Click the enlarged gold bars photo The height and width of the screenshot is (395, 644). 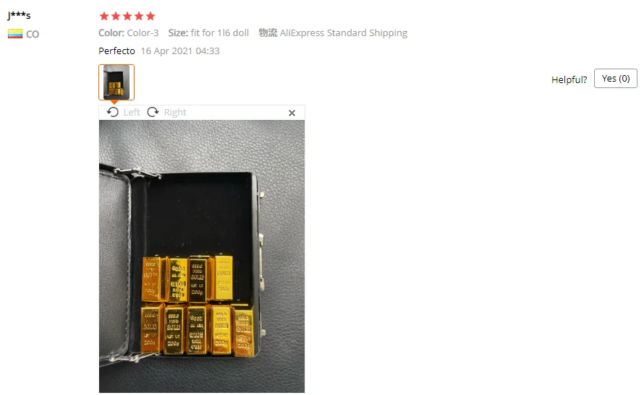[x=202, y=256]
